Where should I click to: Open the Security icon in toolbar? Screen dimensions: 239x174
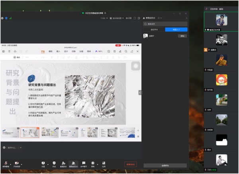tap(54, 164)
